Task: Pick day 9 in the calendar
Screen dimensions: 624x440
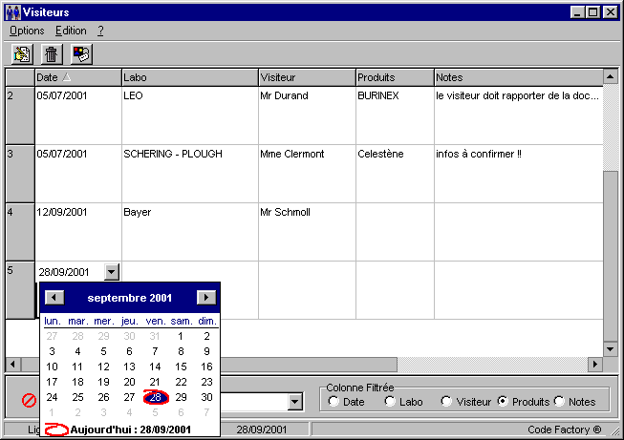Action: point(206,351)
